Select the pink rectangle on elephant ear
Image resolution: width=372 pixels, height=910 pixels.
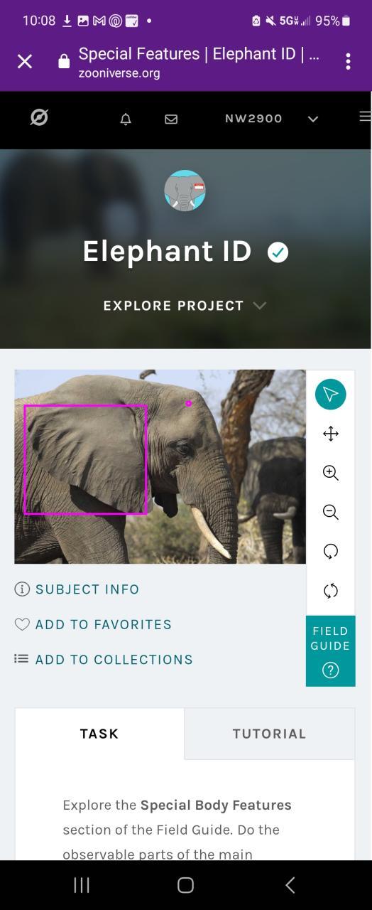[85, 459]
